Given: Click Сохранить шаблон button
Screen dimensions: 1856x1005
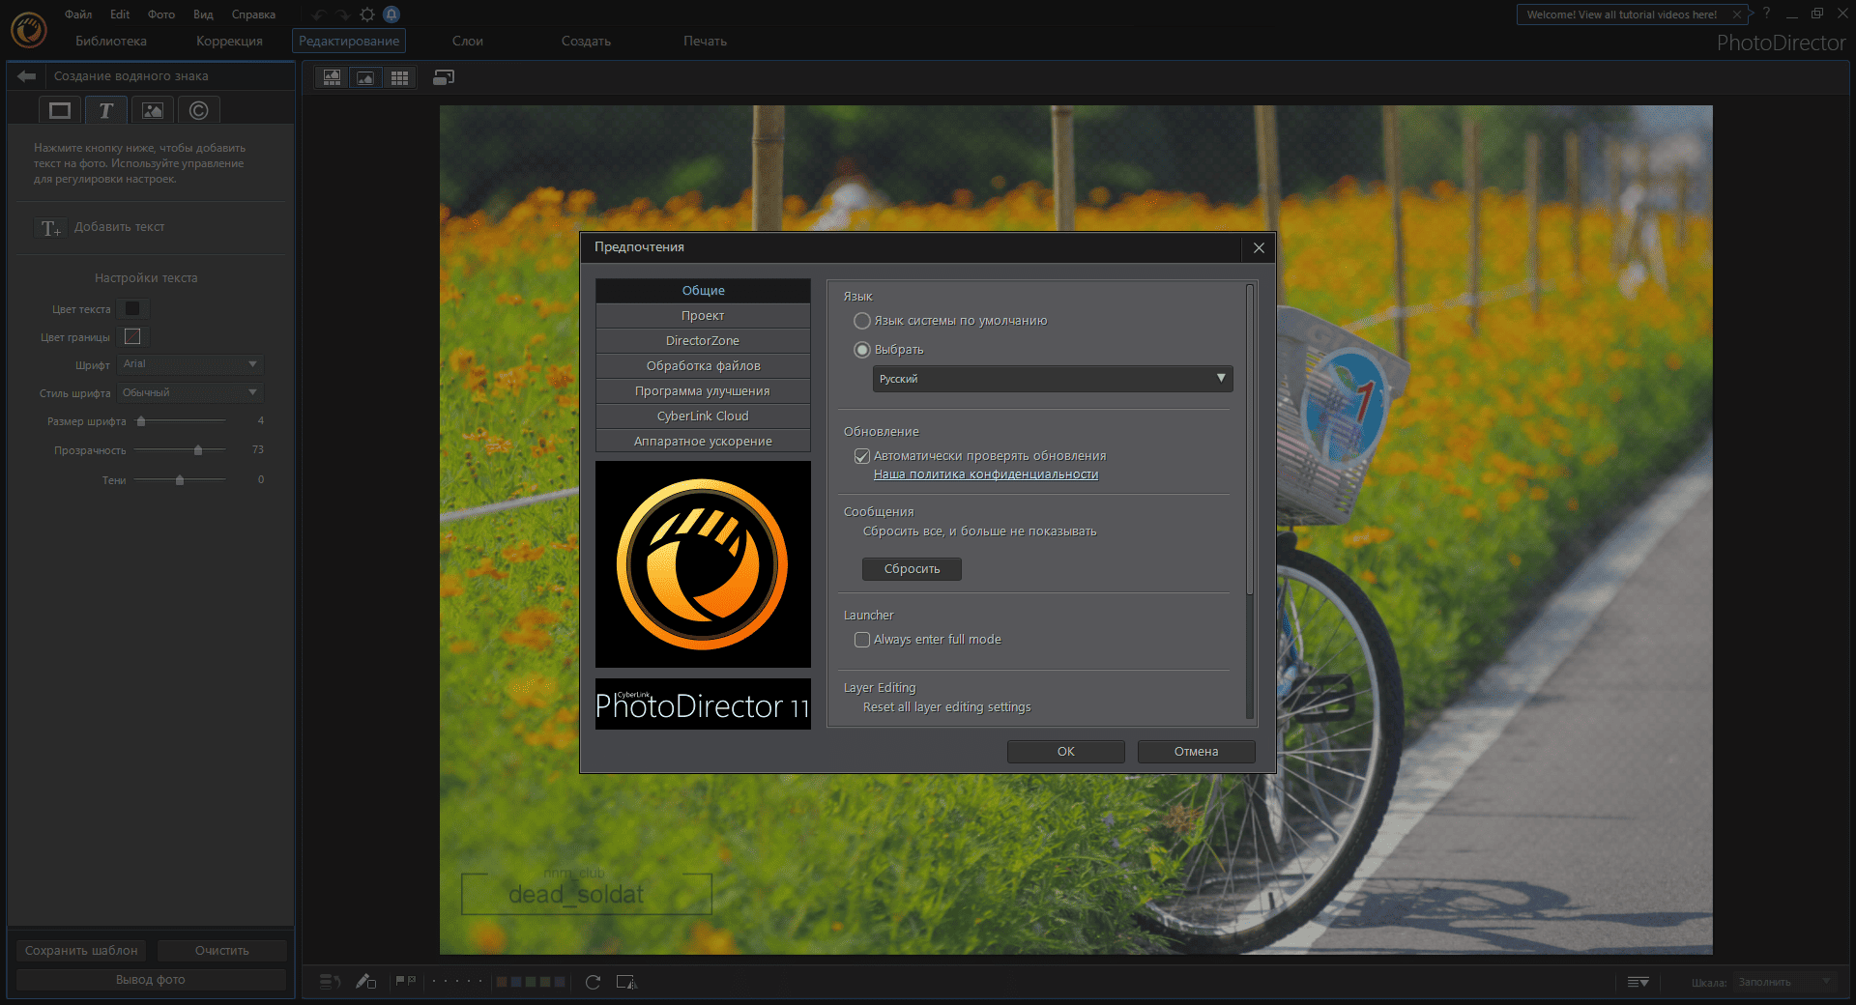Looking at the screenshot, I should click(81, 951).
